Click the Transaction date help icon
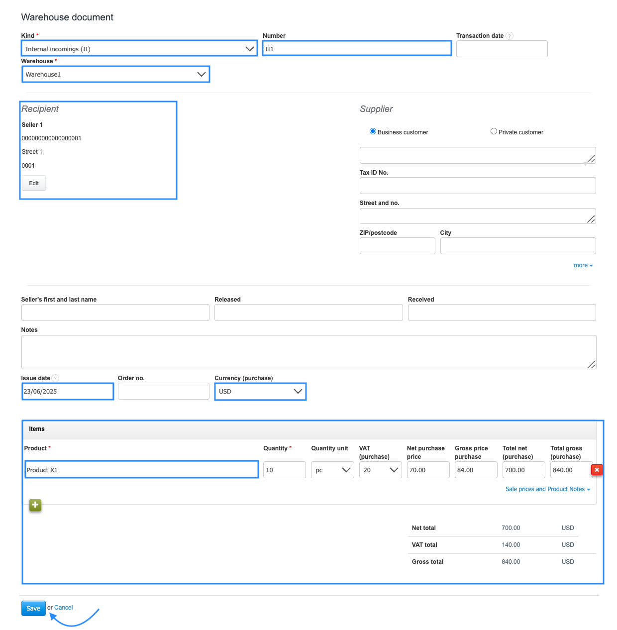Viewport: 617px width, 630px height. coord(510,36)
